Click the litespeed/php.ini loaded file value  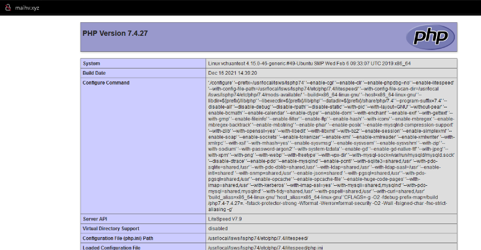[x=266, y=248]
